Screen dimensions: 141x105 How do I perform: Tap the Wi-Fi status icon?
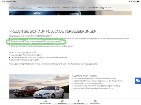[x=132, y=1]
